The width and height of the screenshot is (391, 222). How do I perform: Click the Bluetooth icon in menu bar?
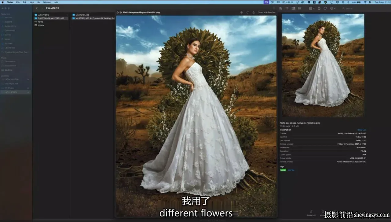pos(348,2)
